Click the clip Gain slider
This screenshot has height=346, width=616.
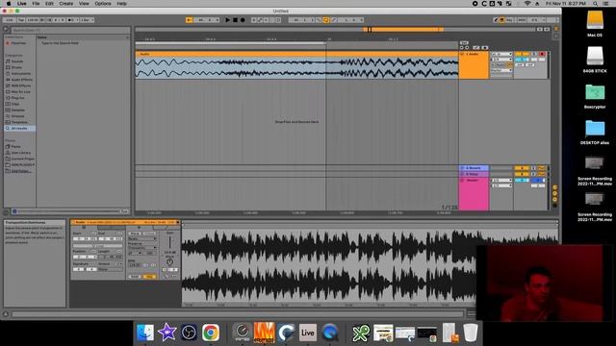[169, 242]
